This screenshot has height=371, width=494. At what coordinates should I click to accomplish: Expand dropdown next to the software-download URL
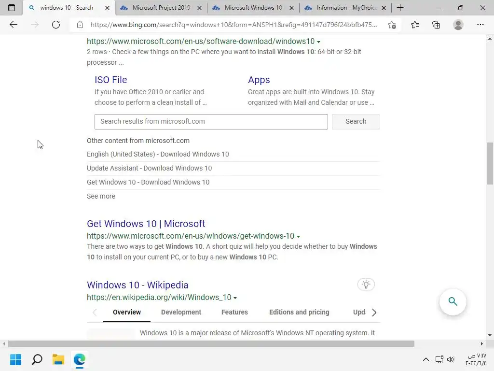coord(318,42)
